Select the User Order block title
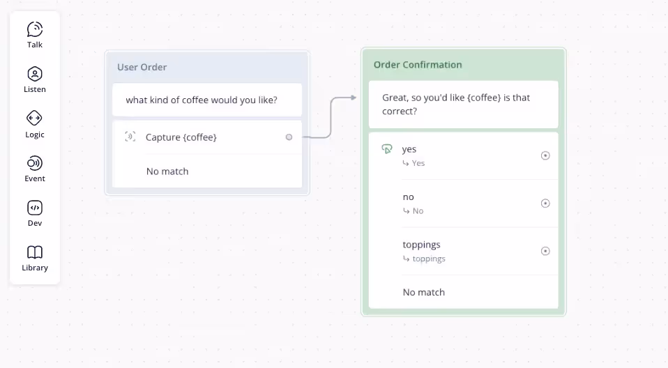This screenshot has height=368, width=668. click(142, 68)
